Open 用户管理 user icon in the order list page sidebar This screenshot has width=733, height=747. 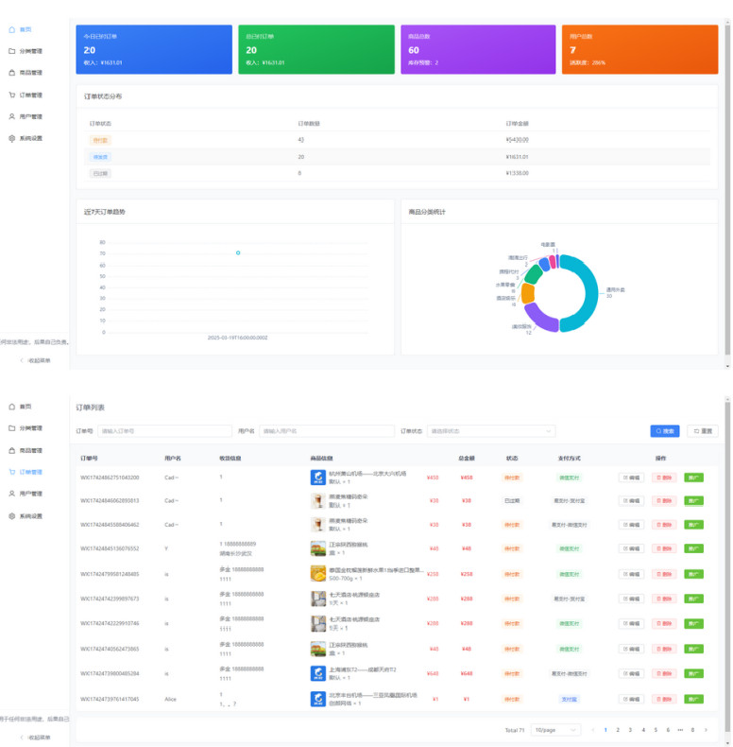click(12, 494)
